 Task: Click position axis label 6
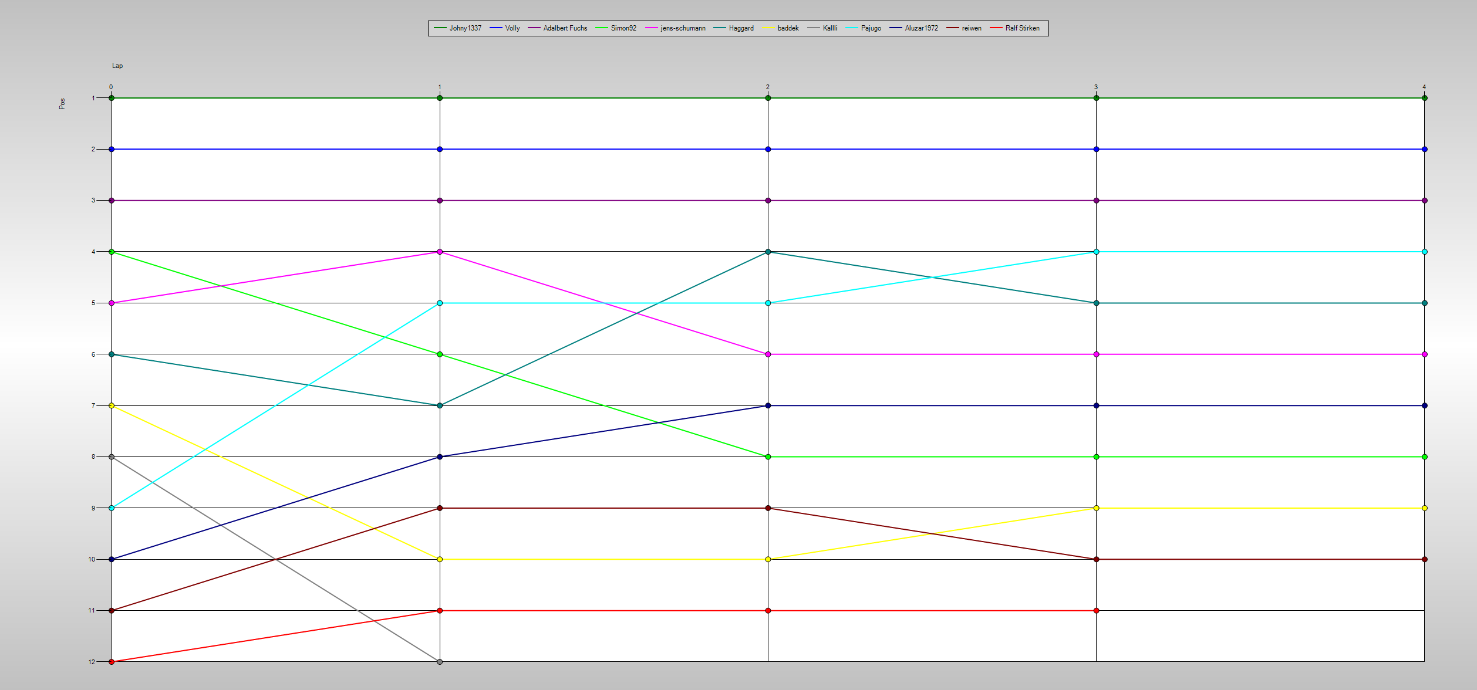click(x=93, y=354)
